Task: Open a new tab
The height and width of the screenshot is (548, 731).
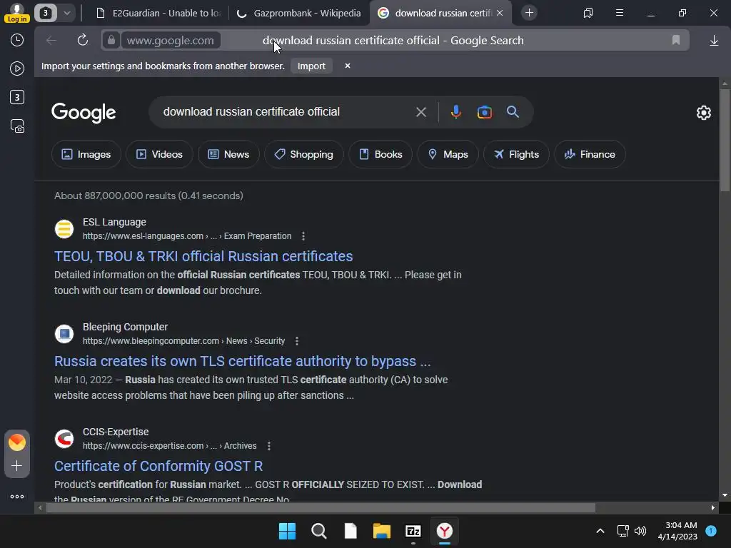Action: click(x=529, y=13)
